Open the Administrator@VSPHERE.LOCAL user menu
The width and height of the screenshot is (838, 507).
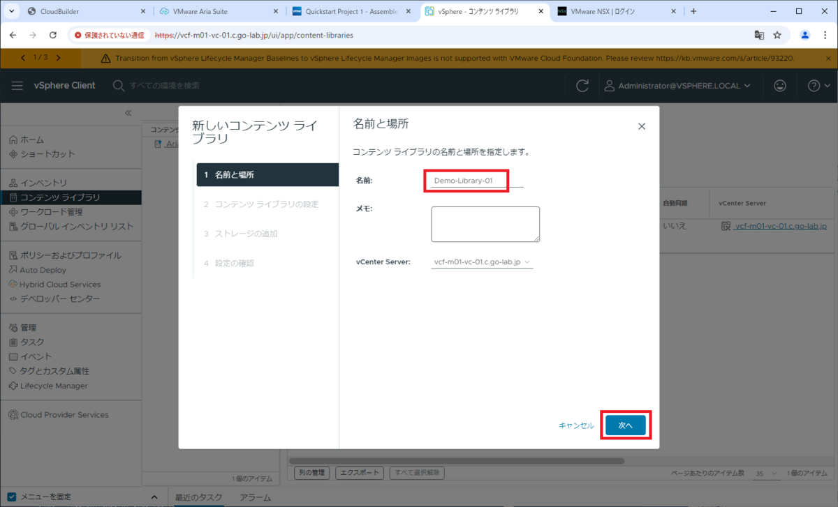point(678,86)
